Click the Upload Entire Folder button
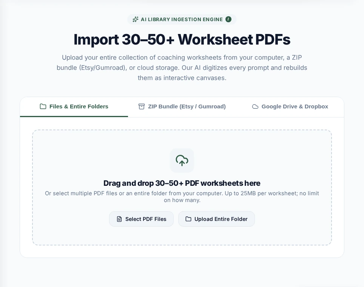The height and width of the screenshot is (287, 364). [216, 219]
